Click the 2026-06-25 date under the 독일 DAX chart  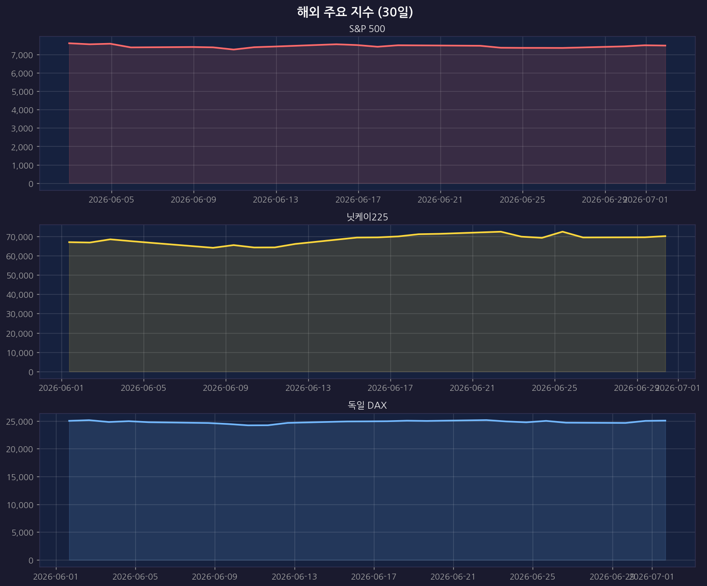(533, 576)
